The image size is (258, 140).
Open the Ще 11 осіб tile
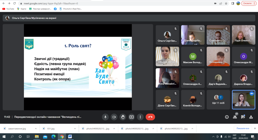[218, 100]
